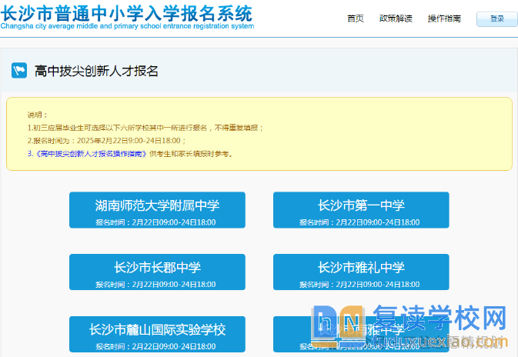Viewport: 518px width, 357px height.
Task: Click the 高中拔尖创新人才报名 section heading
Action: tap(96, 71)
